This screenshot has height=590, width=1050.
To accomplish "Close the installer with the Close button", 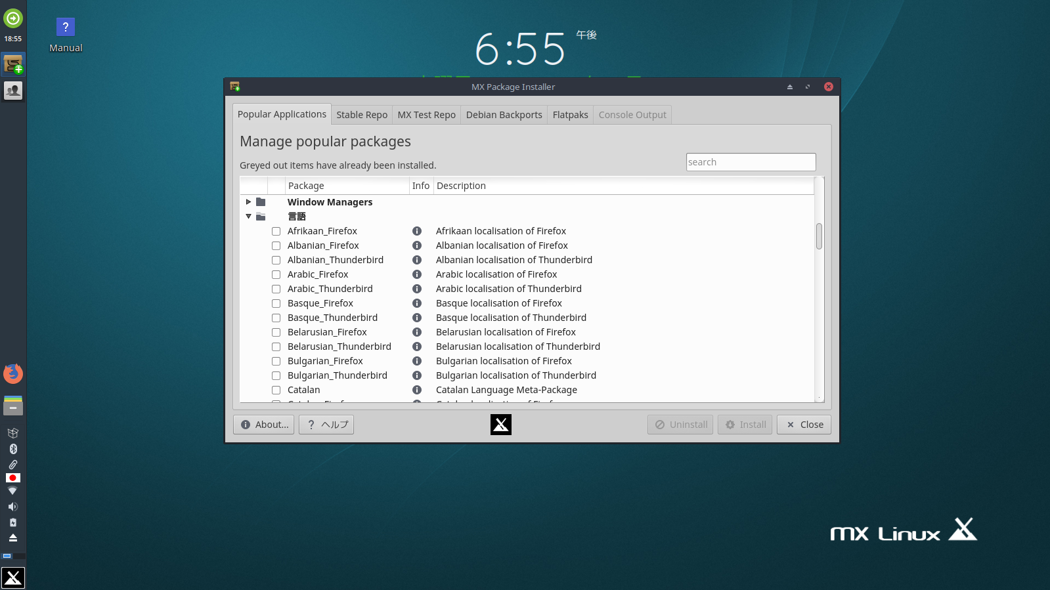I will click(804, 425).
